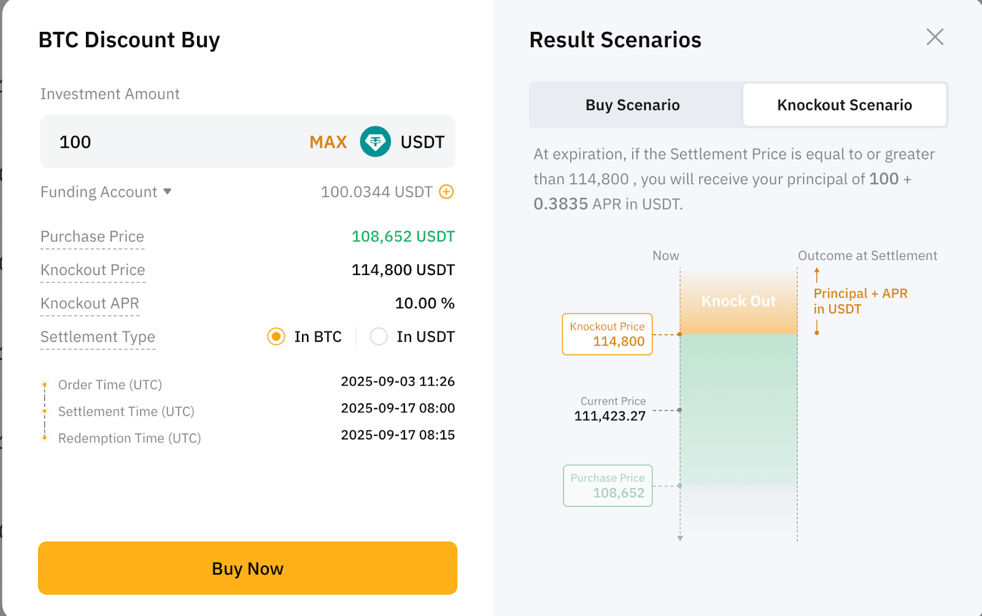Click the Purchase Price box on chart

[607, 485]
